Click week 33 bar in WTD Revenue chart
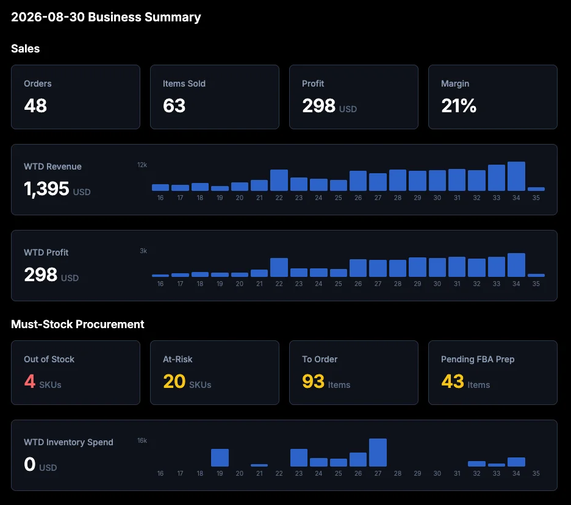This screenshot has height=505, width=571. click(x=497, y=177)
